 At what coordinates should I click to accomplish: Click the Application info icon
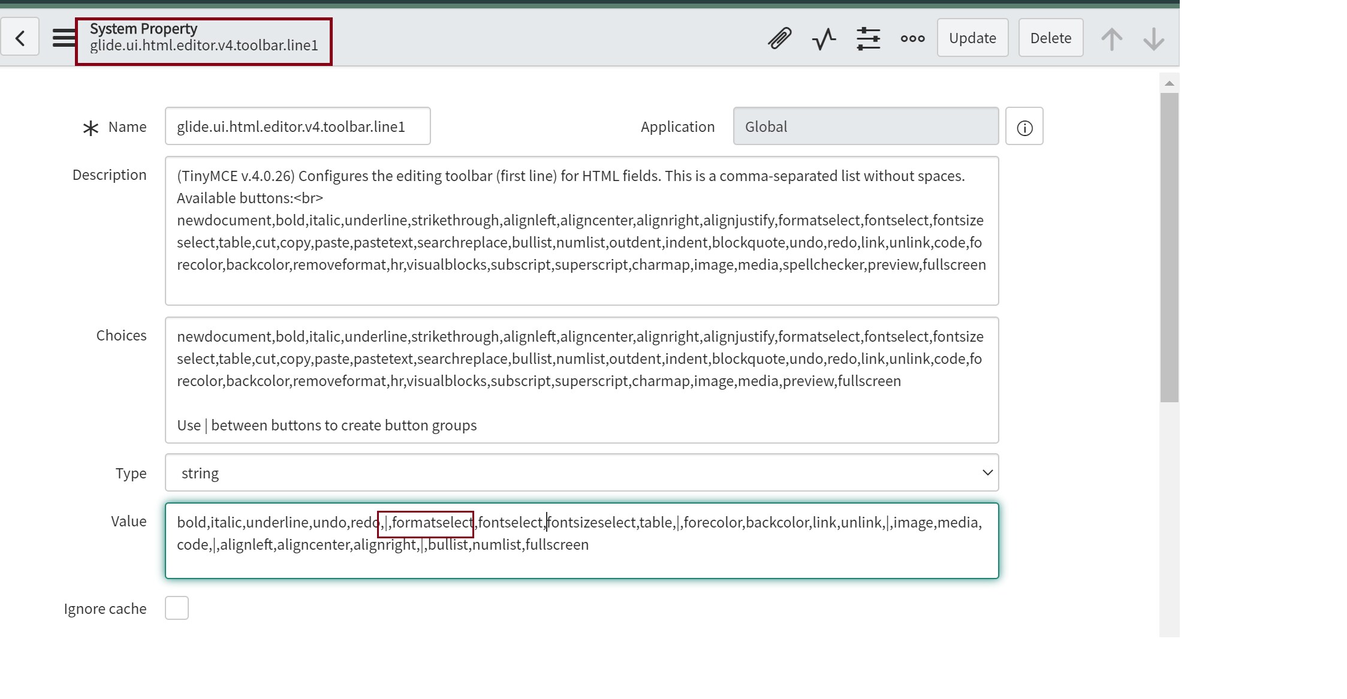click(x=1024, y=126)
